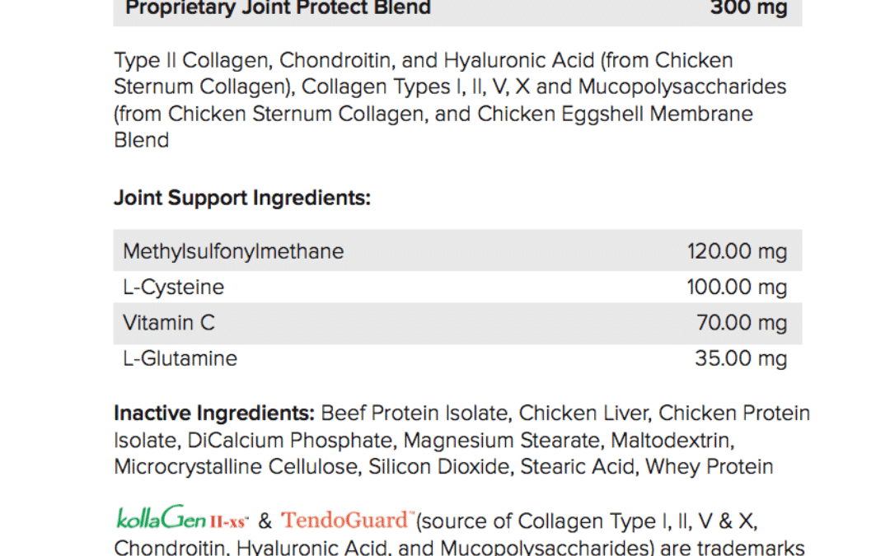Click the Inactive Ingredients label
Image resolution: width=890 pixels, height=556 pixels.
tap(214, 413)
